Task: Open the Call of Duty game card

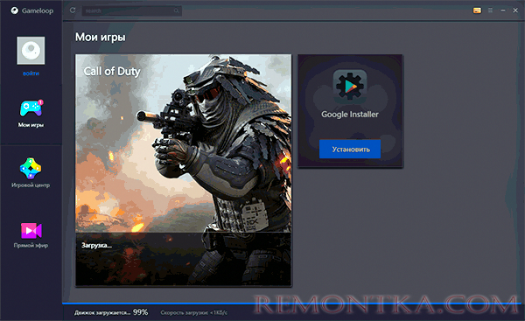Action: tap(184, 171)
